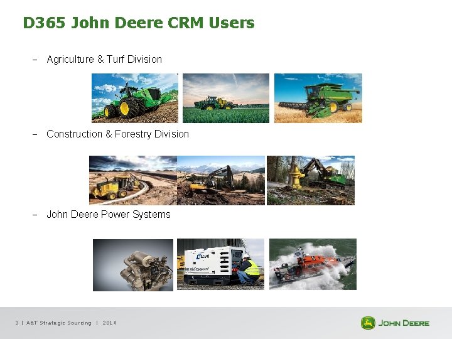Select the orange rescue boat photo

pos(313,264)
